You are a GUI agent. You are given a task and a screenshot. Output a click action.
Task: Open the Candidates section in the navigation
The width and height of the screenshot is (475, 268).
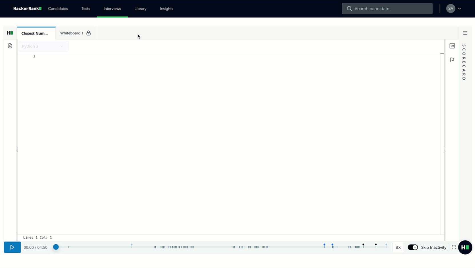coord(58,9)
